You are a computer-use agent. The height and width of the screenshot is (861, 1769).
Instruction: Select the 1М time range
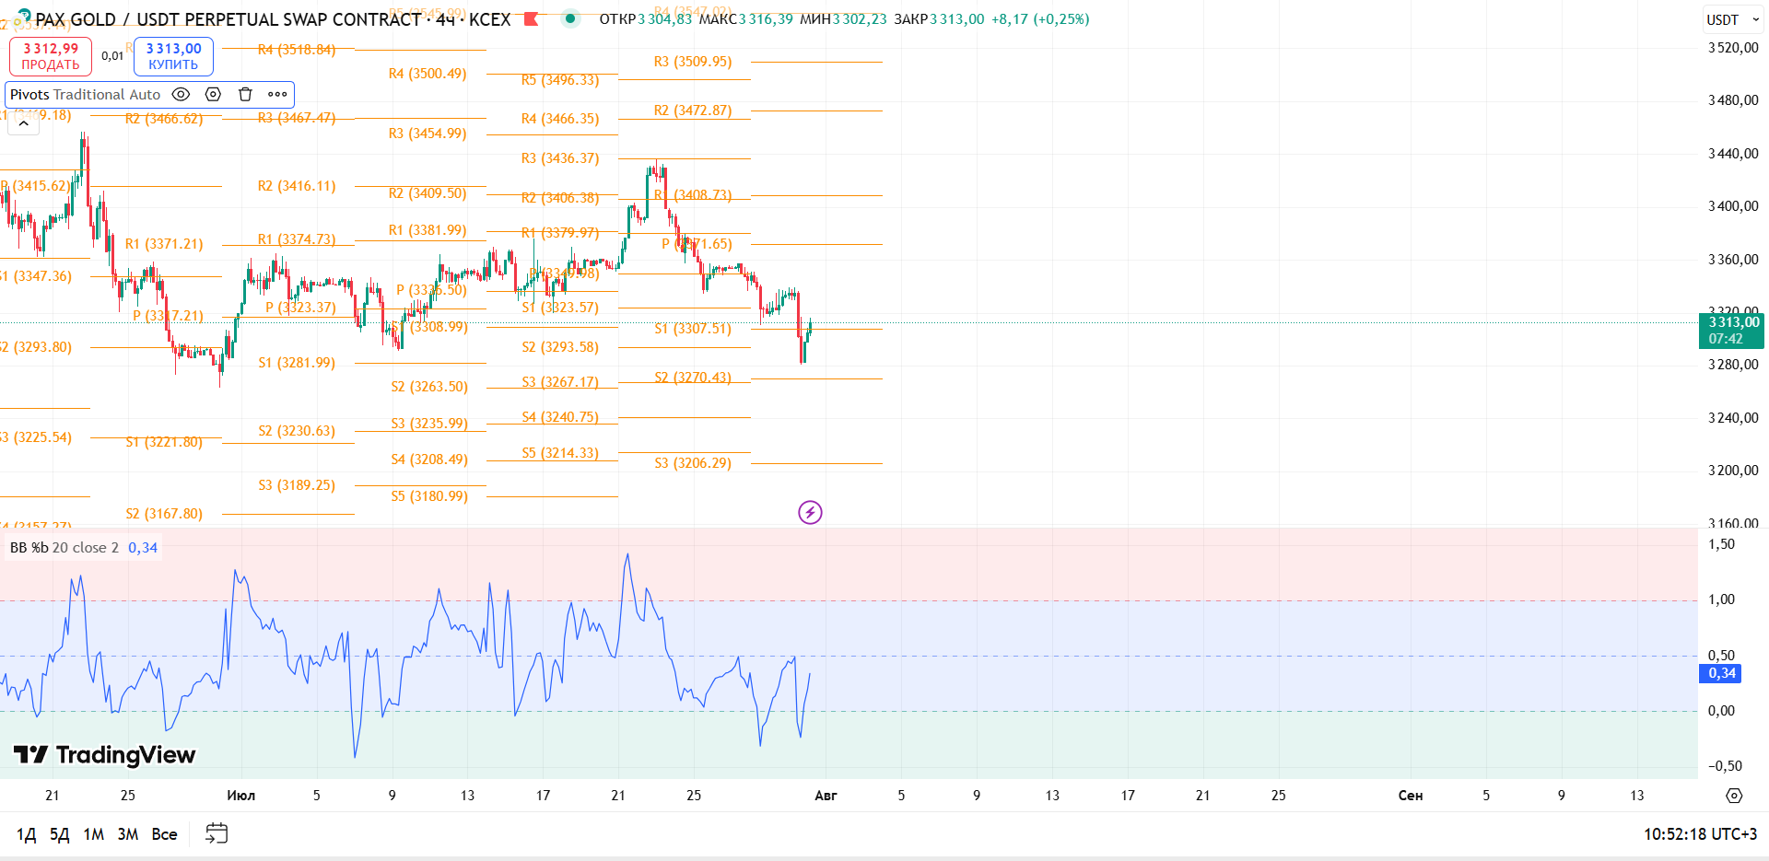tap(93, 834)
